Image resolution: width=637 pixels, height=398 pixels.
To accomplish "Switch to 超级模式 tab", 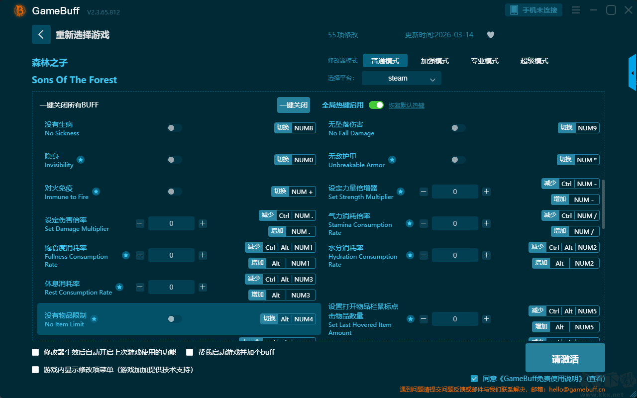I will coord(534,61).
